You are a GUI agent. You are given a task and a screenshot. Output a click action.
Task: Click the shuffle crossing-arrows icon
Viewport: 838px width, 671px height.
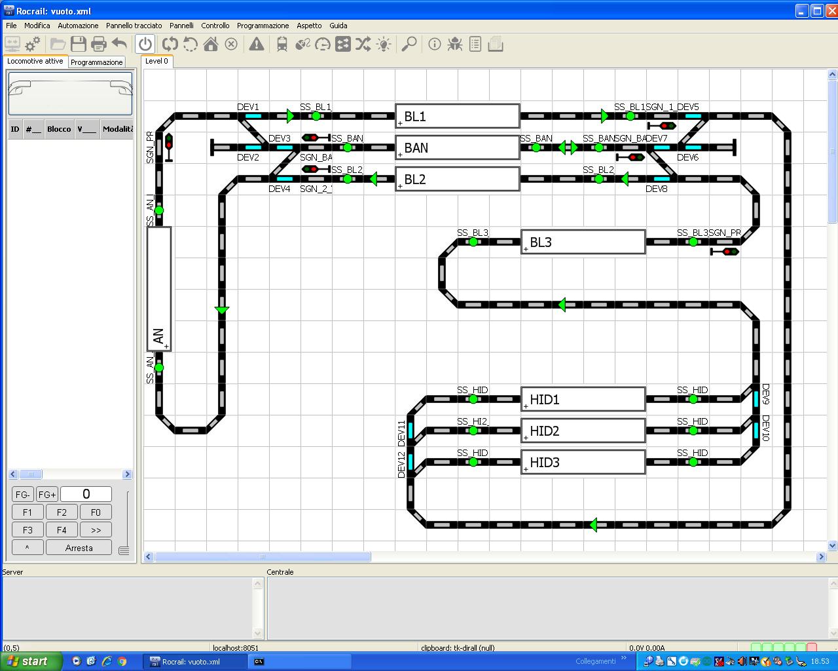363,44
